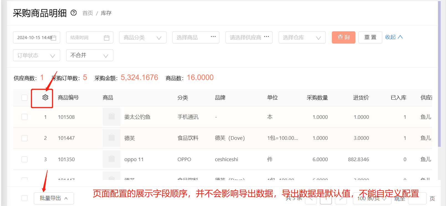This screenshot has width=446, height=206.
Task: Click ellipsis in supplier selection field
Action: pyautogui.click(x=266, y=37)
